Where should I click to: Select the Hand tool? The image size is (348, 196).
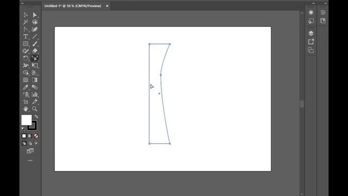tap(26, 109)
